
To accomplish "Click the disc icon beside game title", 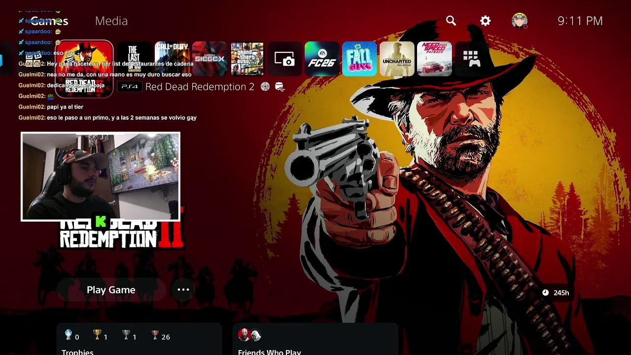I will [265, 87].
